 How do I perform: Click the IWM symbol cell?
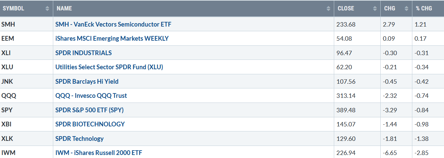(27, 153)
